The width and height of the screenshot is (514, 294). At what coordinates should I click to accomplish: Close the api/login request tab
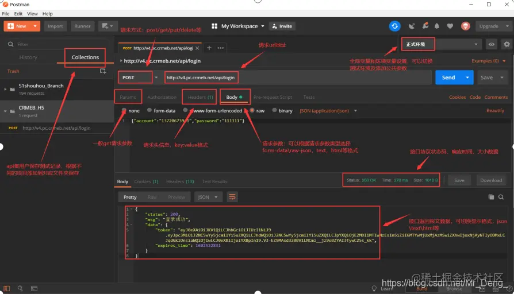pyautogui.click(x=197, y=48)
